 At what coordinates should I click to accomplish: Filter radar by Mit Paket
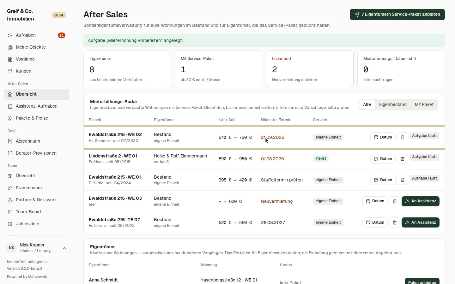pyautogui.click(x=424, y=104)
